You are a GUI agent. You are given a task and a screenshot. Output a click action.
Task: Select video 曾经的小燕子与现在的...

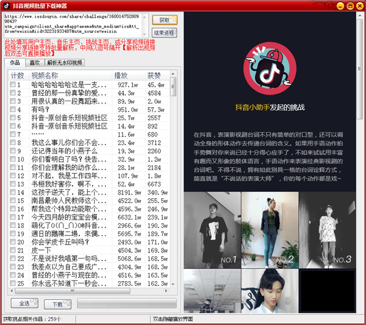coord(69,276)
